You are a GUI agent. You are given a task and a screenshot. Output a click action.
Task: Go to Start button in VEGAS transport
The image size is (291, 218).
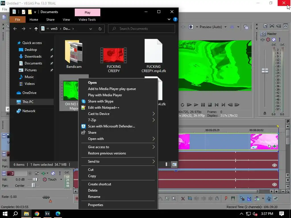(216, 105)
